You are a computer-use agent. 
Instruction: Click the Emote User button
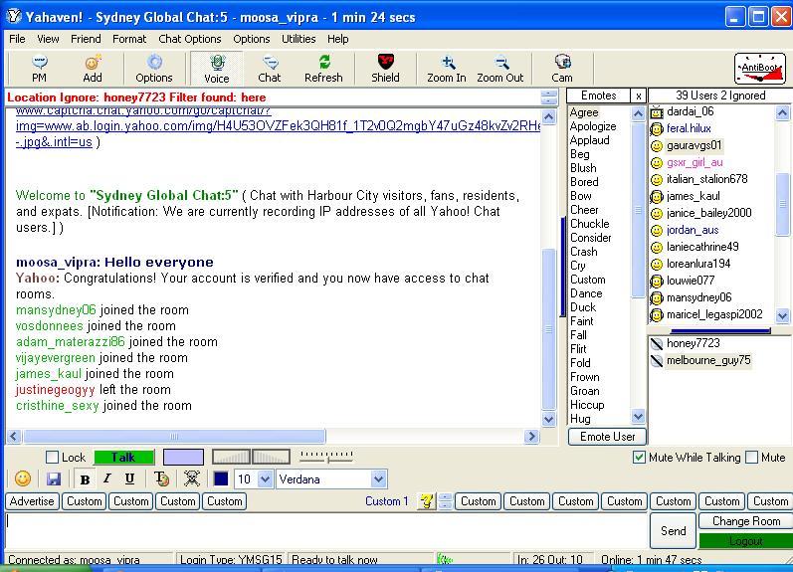(607, 437)
